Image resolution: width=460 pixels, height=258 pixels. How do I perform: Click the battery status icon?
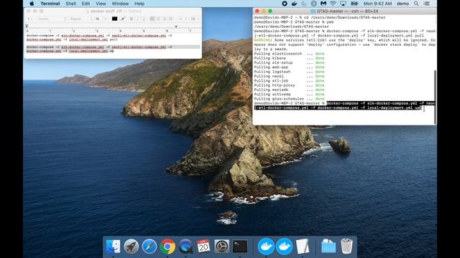click(354, 4)
